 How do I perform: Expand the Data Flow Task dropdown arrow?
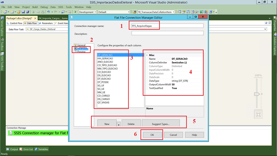pos(265,29)
